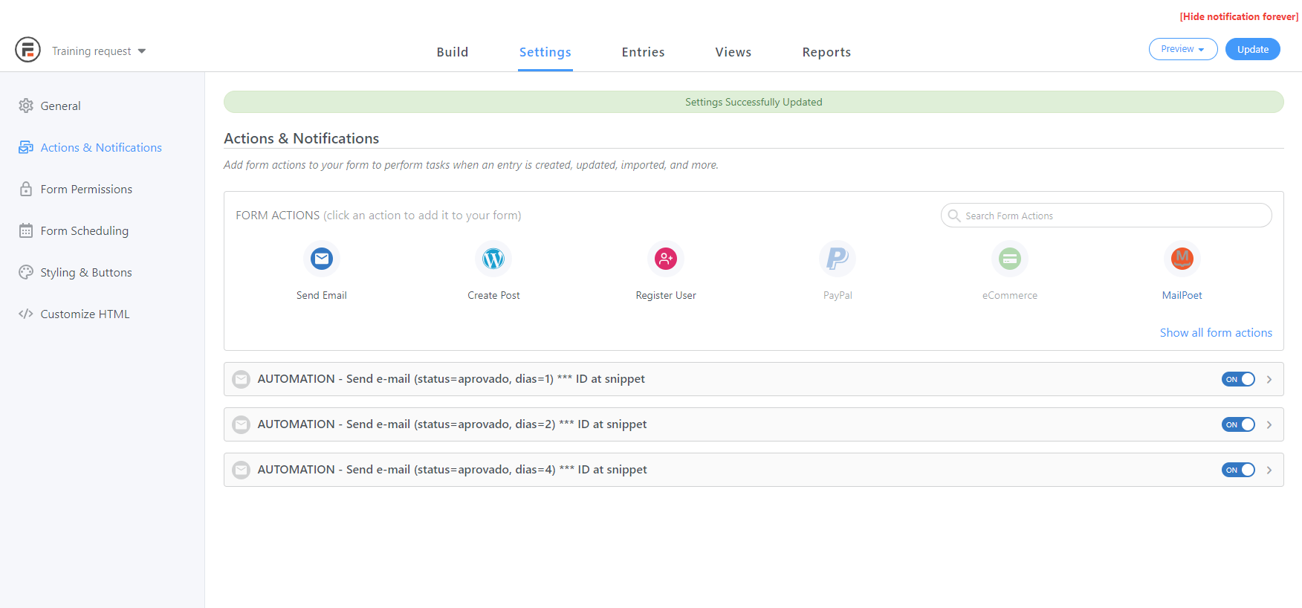
Task: Focus the Search Form Actions field
Action: pos(1107,216)
